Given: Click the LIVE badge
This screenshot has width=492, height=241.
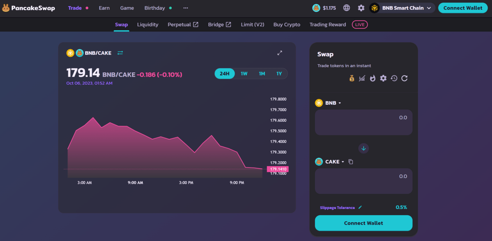Looking at the screenshot, I should point(360,25).
